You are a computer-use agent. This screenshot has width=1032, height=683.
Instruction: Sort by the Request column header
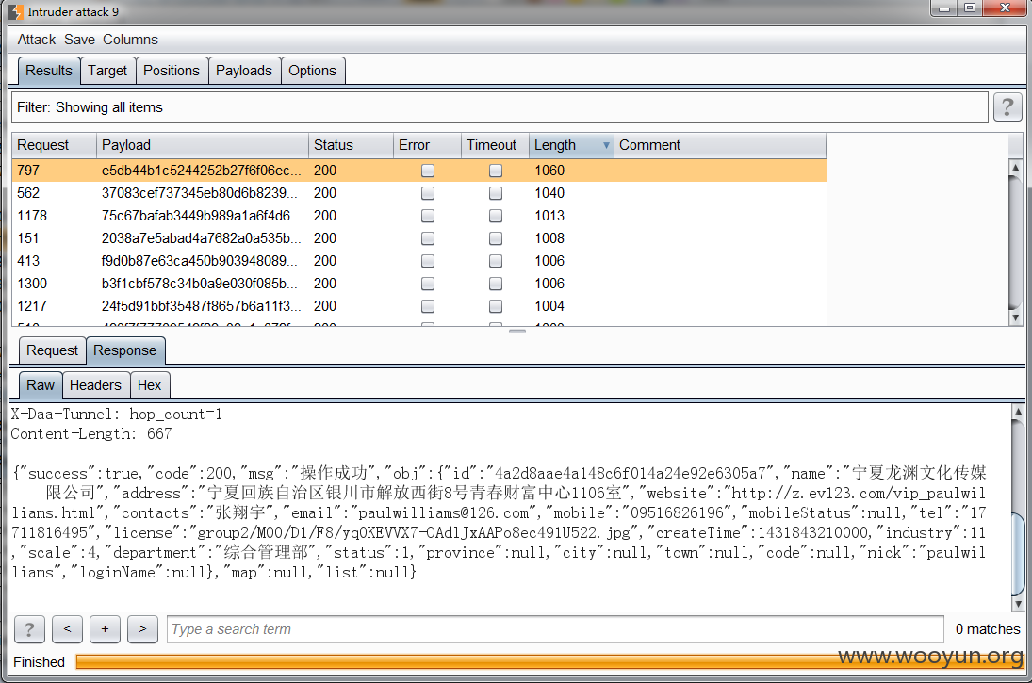pos(54,145)
